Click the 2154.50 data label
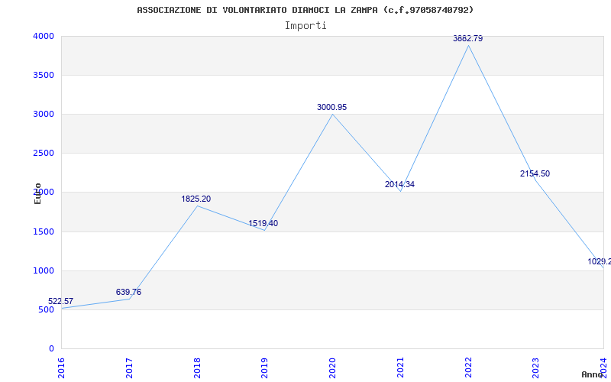This screenshot has height=382, width=611. tap(535, 174)
